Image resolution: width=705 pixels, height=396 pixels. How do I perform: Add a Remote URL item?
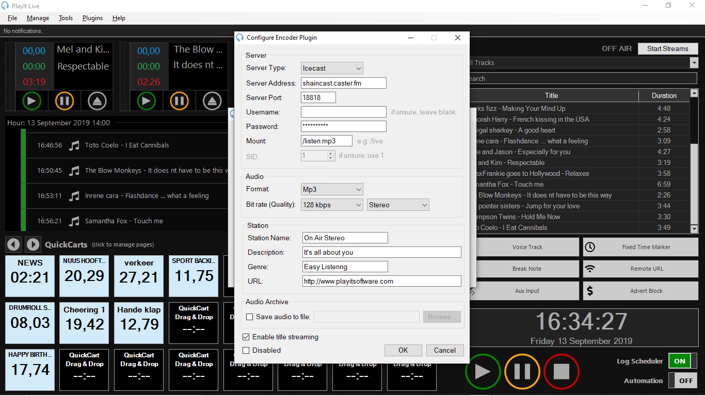coord(640,269)
